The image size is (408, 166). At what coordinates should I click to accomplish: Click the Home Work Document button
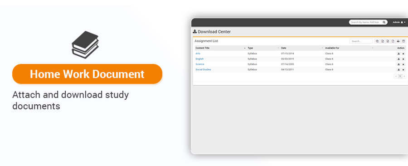point(87,74)
